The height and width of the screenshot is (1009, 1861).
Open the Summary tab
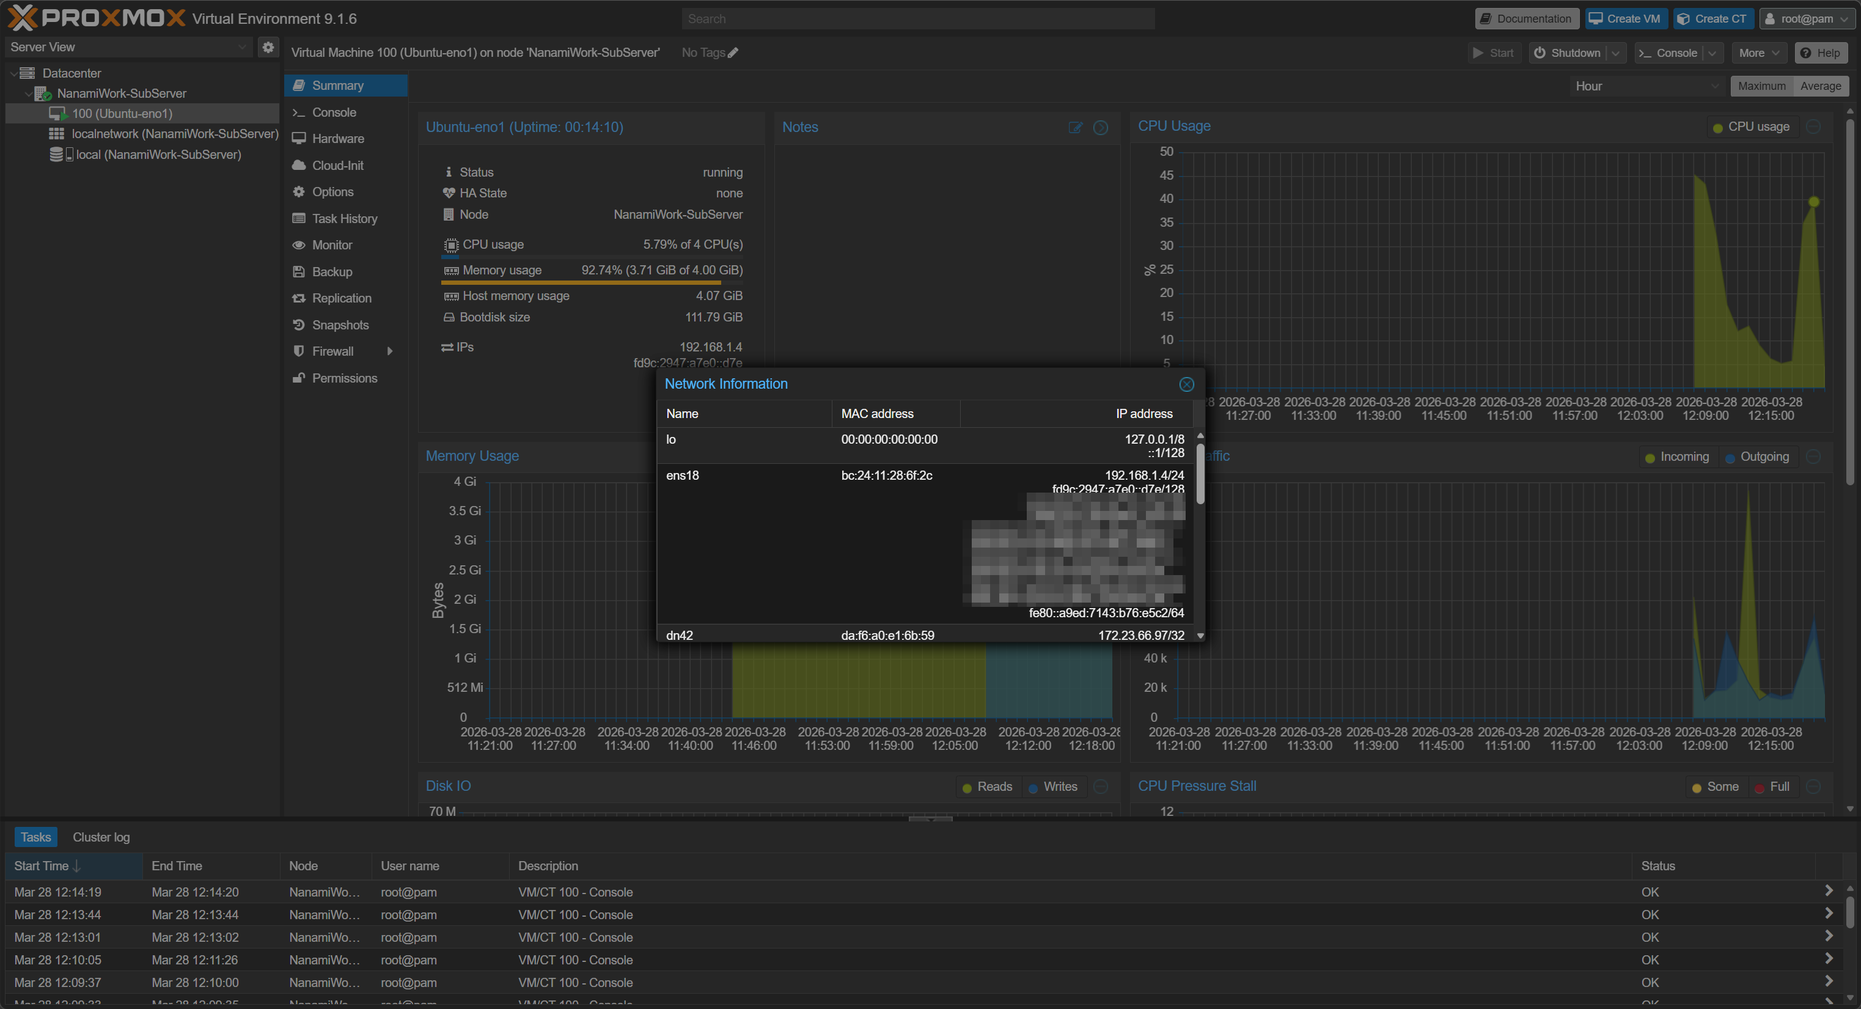coord(345,85)
